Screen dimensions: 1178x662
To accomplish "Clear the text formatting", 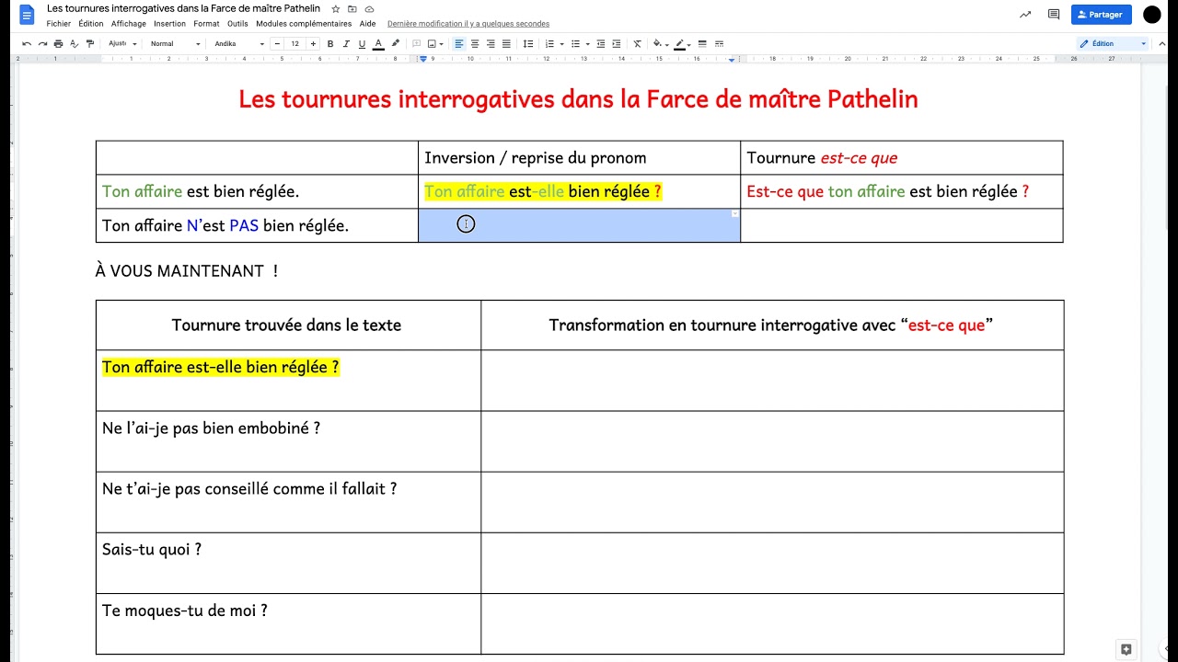I will (637, 43).
